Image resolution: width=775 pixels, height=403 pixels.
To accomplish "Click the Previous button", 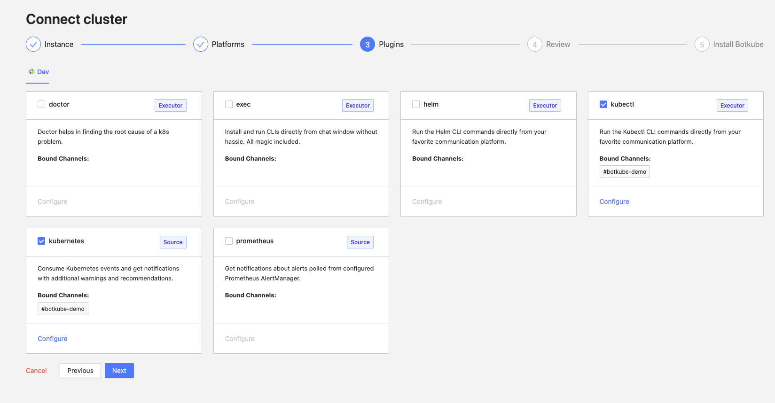I will point(80,371).
